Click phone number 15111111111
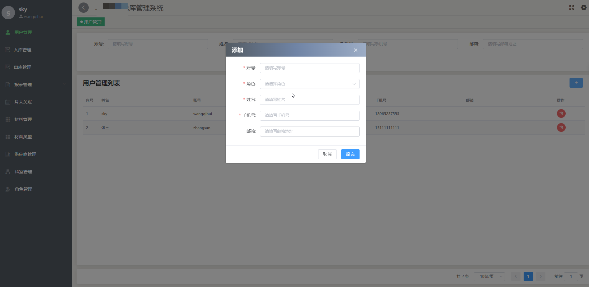Screen dimensions: 589x287 click(387, 128)
